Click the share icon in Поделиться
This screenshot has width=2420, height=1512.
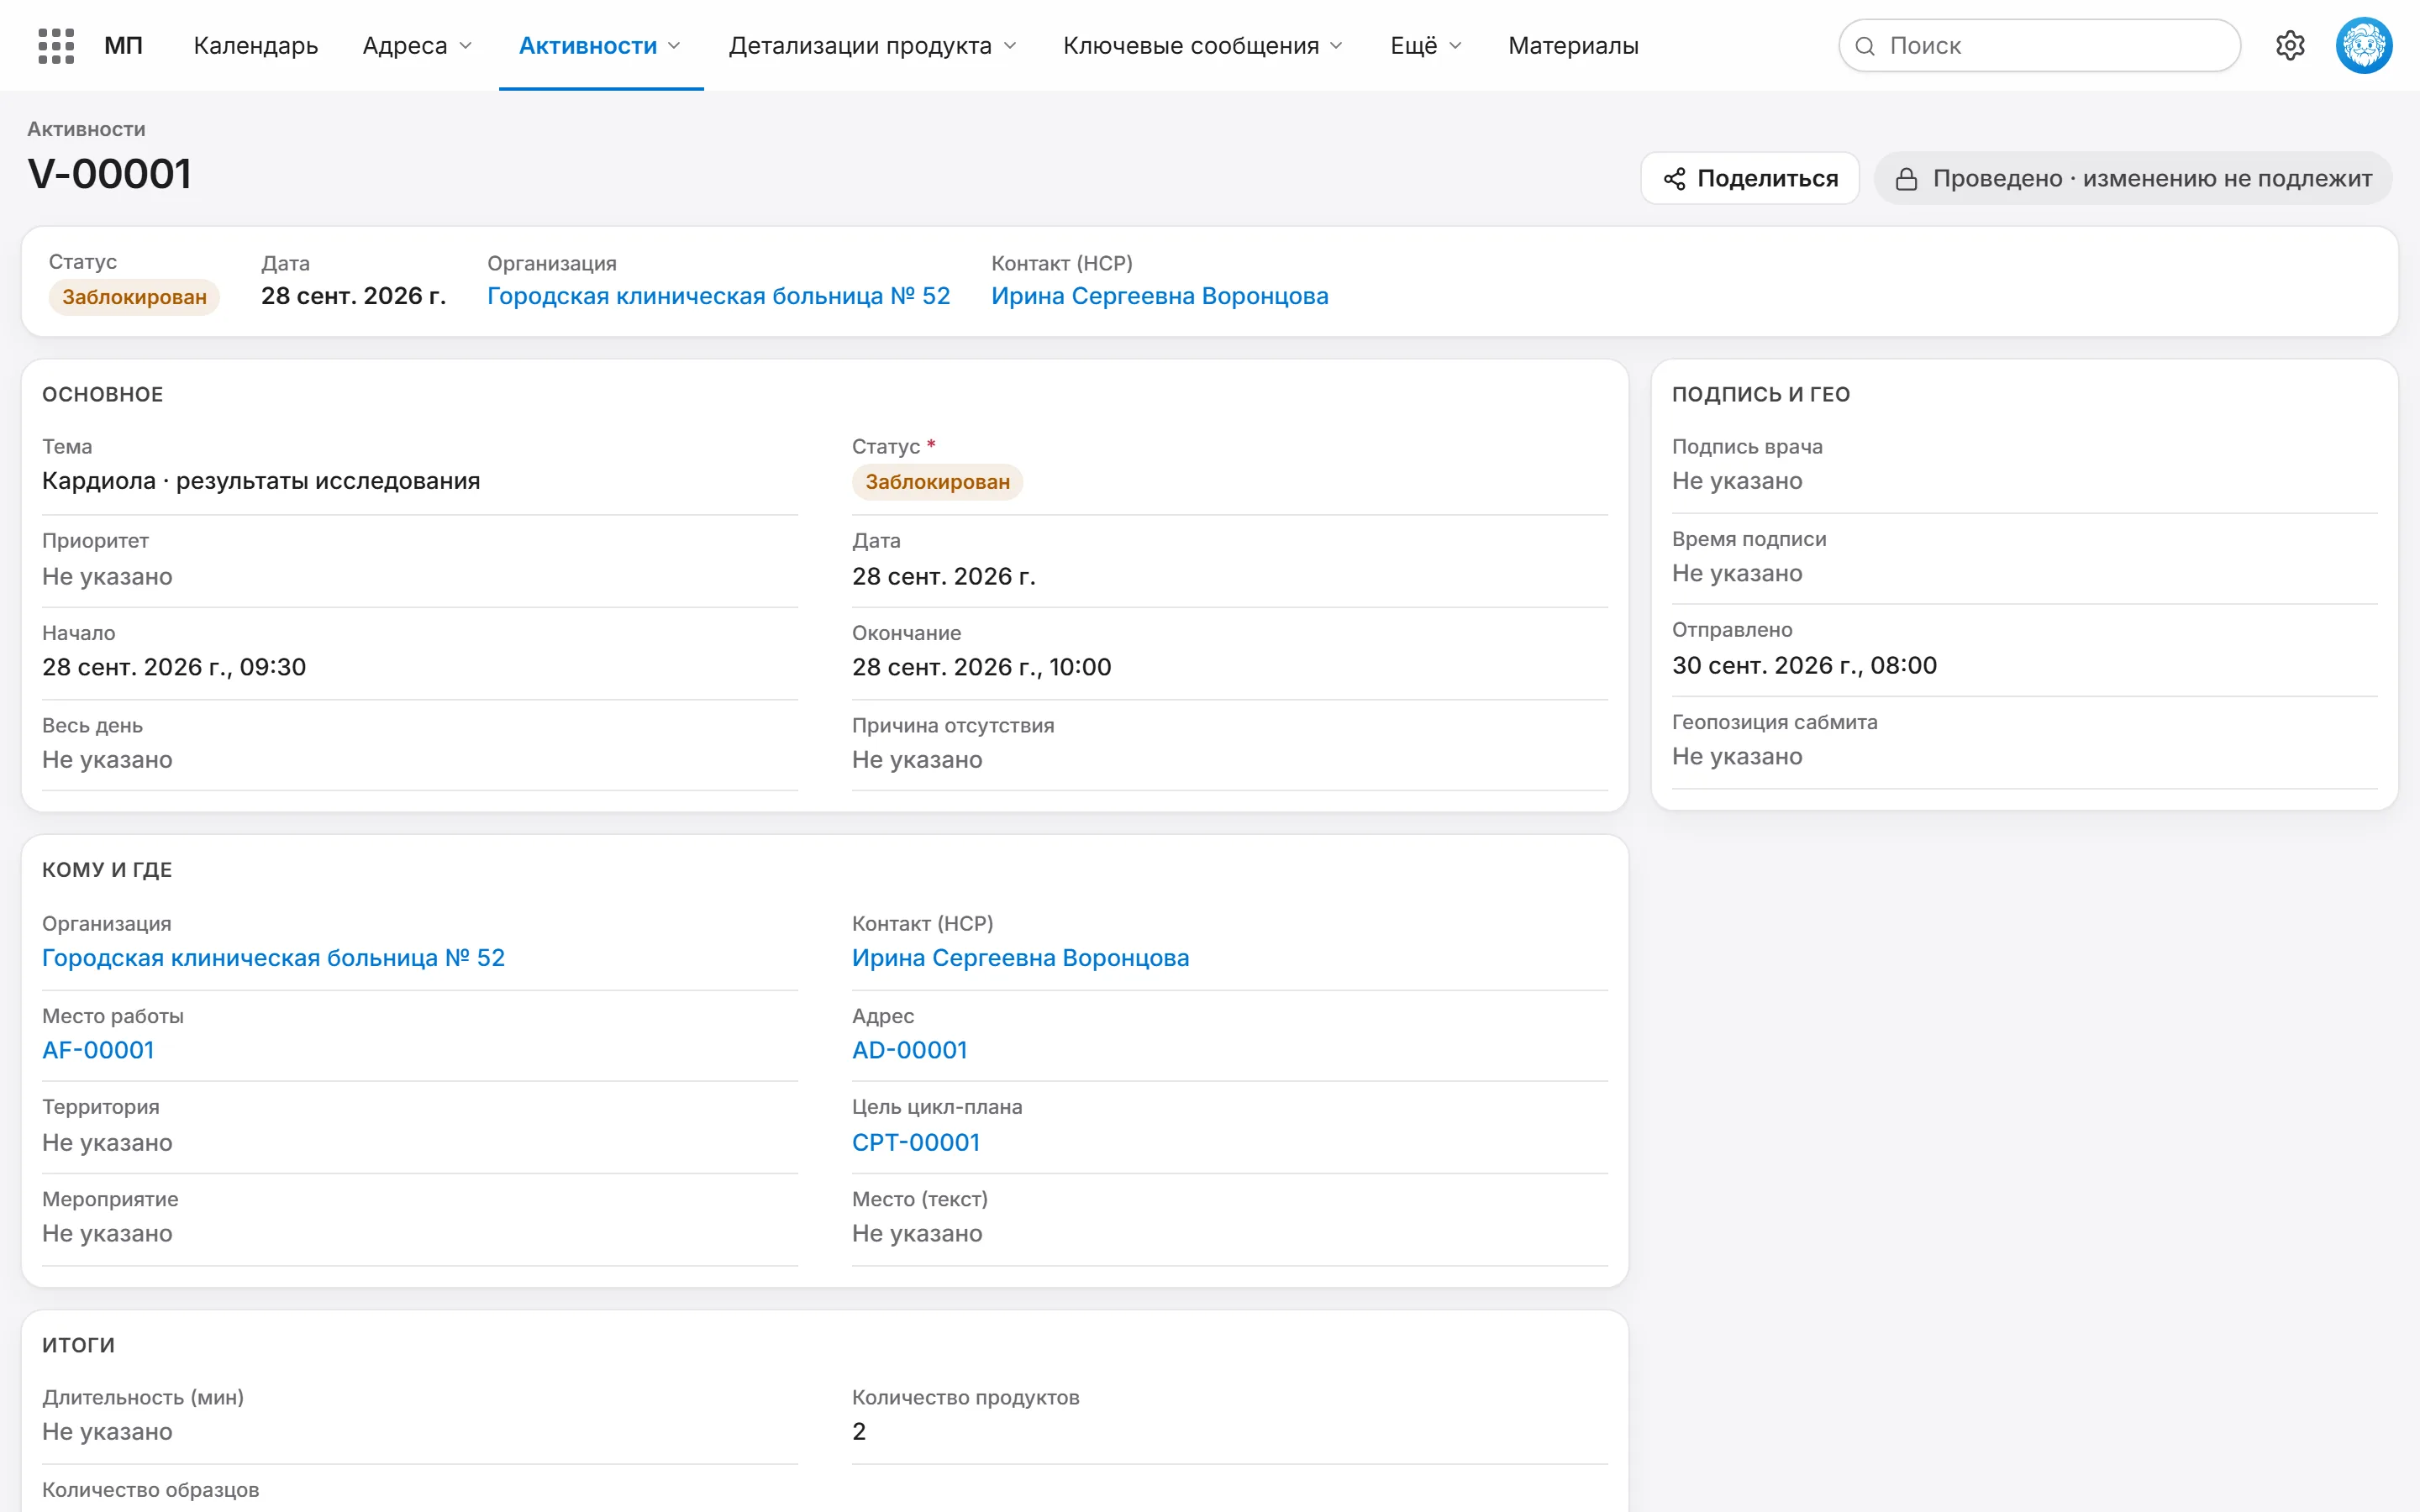pyautogui.click(x=1674, y=179)
